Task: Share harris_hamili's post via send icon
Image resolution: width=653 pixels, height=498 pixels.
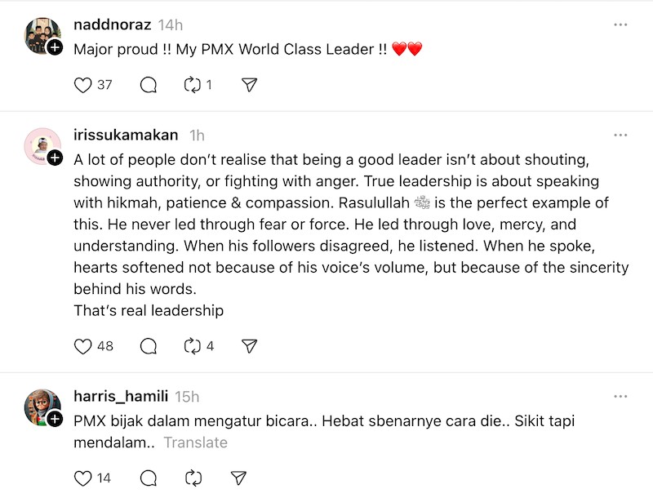Action: (238, 478)
